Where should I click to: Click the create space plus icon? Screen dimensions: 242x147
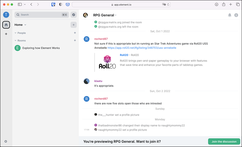pos(6,34)
